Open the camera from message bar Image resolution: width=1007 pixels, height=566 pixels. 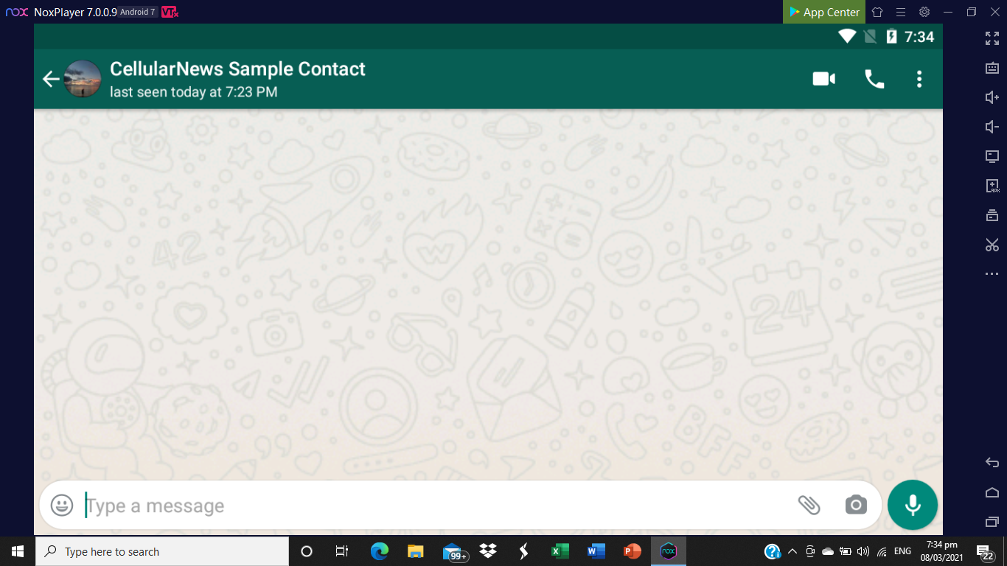click(x=856, y=505)
